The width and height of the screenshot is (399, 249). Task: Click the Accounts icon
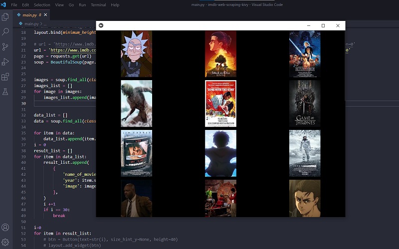[5, 228]
